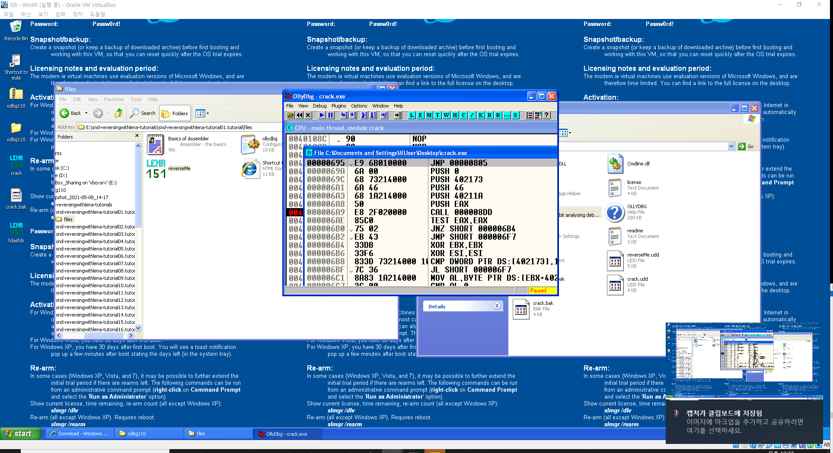Open Executable modules with the E button
Image resolution: width=833 pixels, height=453 pixels.
point(420,115)
